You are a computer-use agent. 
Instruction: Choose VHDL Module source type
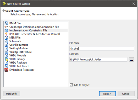(x=18, y=56)
